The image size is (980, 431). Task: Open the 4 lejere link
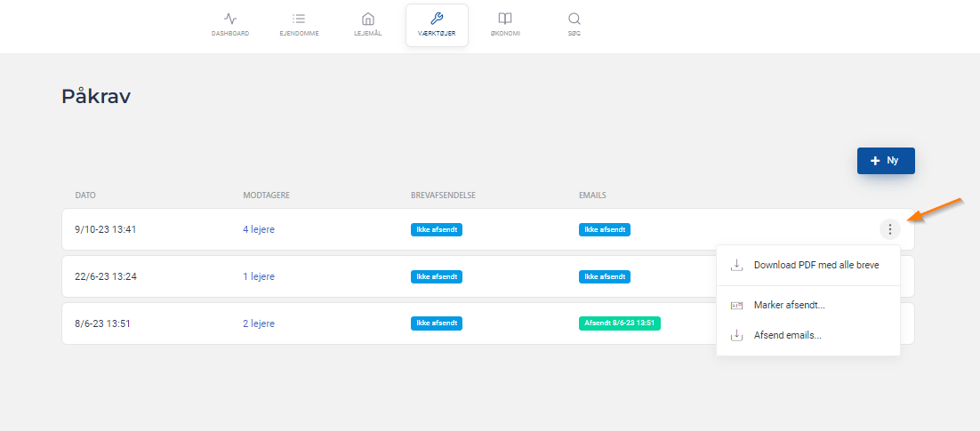coord(259,229)
